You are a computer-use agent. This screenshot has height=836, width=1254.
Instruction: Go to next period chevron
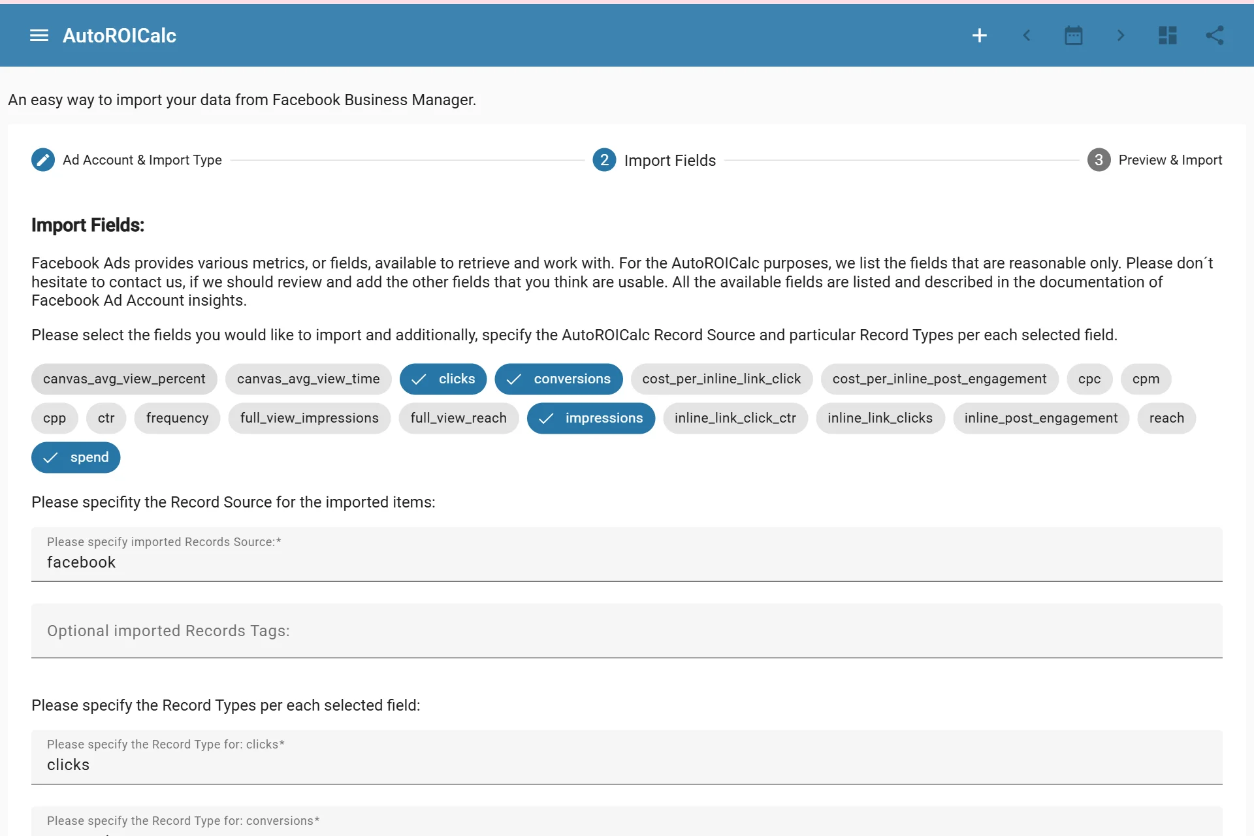(1120, 35)
